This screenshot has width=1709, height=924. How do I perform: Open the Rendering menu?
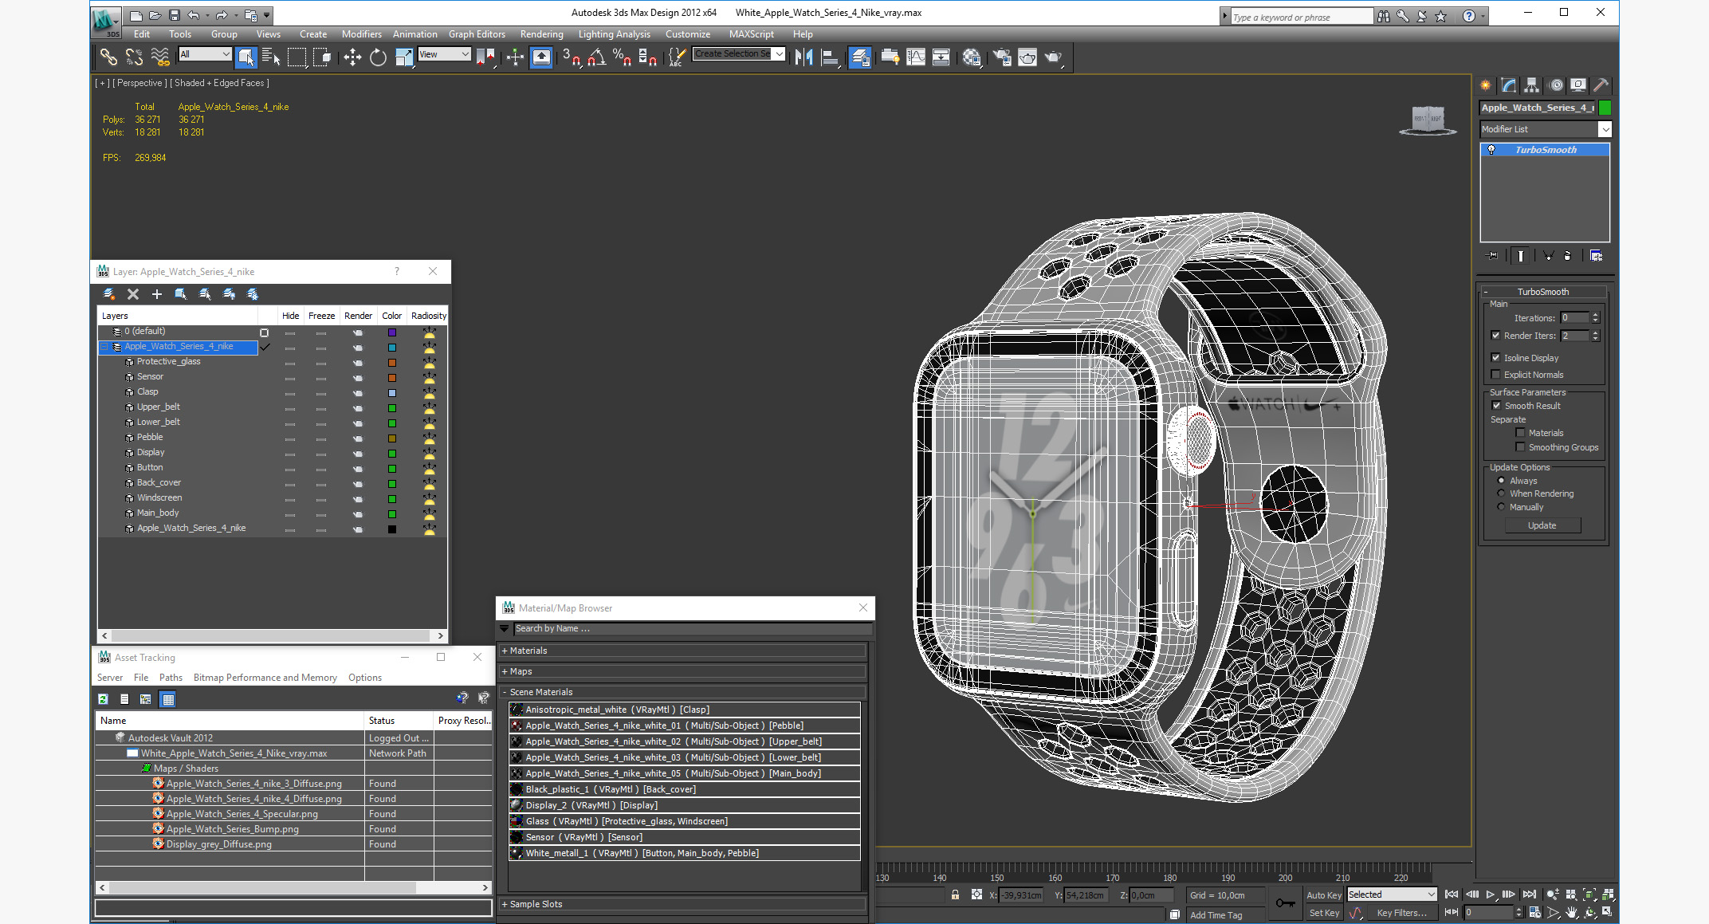(x=541, y=34)
